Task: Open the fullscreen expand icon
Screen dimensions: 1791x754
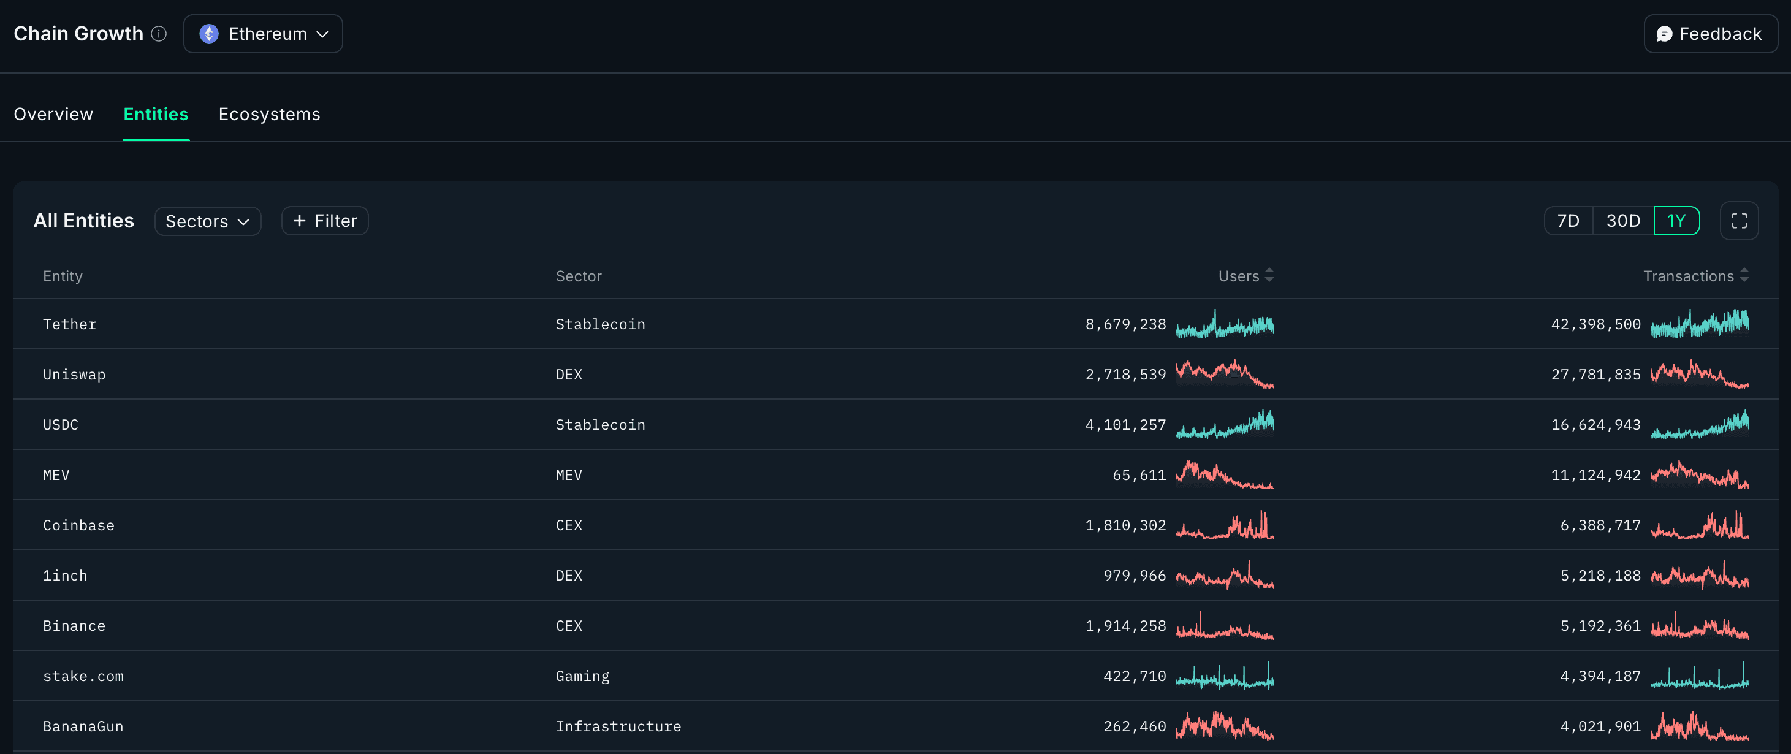Action: pos(1739,221)
